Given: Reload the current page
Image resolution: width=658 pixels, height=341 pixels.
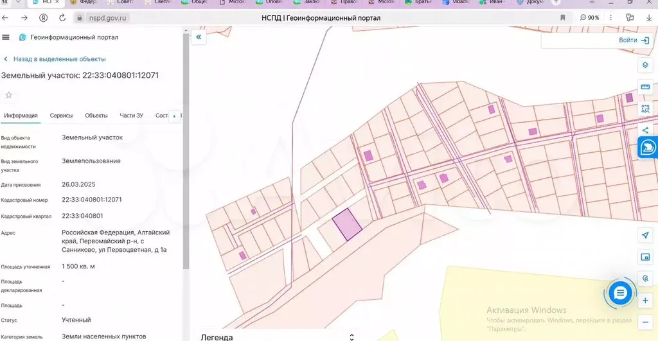Looking at the screenshot, I should tap(62, 18).
